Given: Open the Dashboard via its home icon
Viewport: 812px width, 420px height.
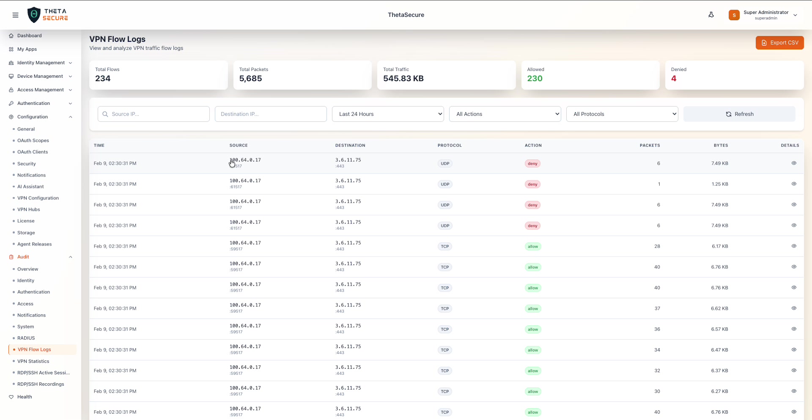Looking at the screenshot, I should tap(11, 35).
